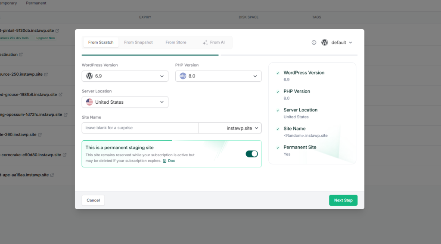Image resolution: width=441 pixels, height=244 pixels.
Task: Click the WordPress logo next to default
Action: pyautogui.click(x=325, y=43)
